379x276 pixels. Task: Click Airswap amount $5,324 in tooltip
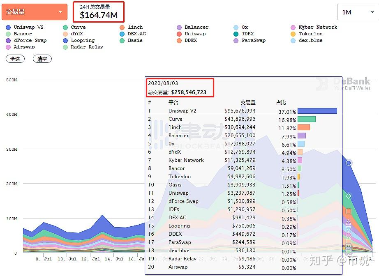tap(247, 267)
